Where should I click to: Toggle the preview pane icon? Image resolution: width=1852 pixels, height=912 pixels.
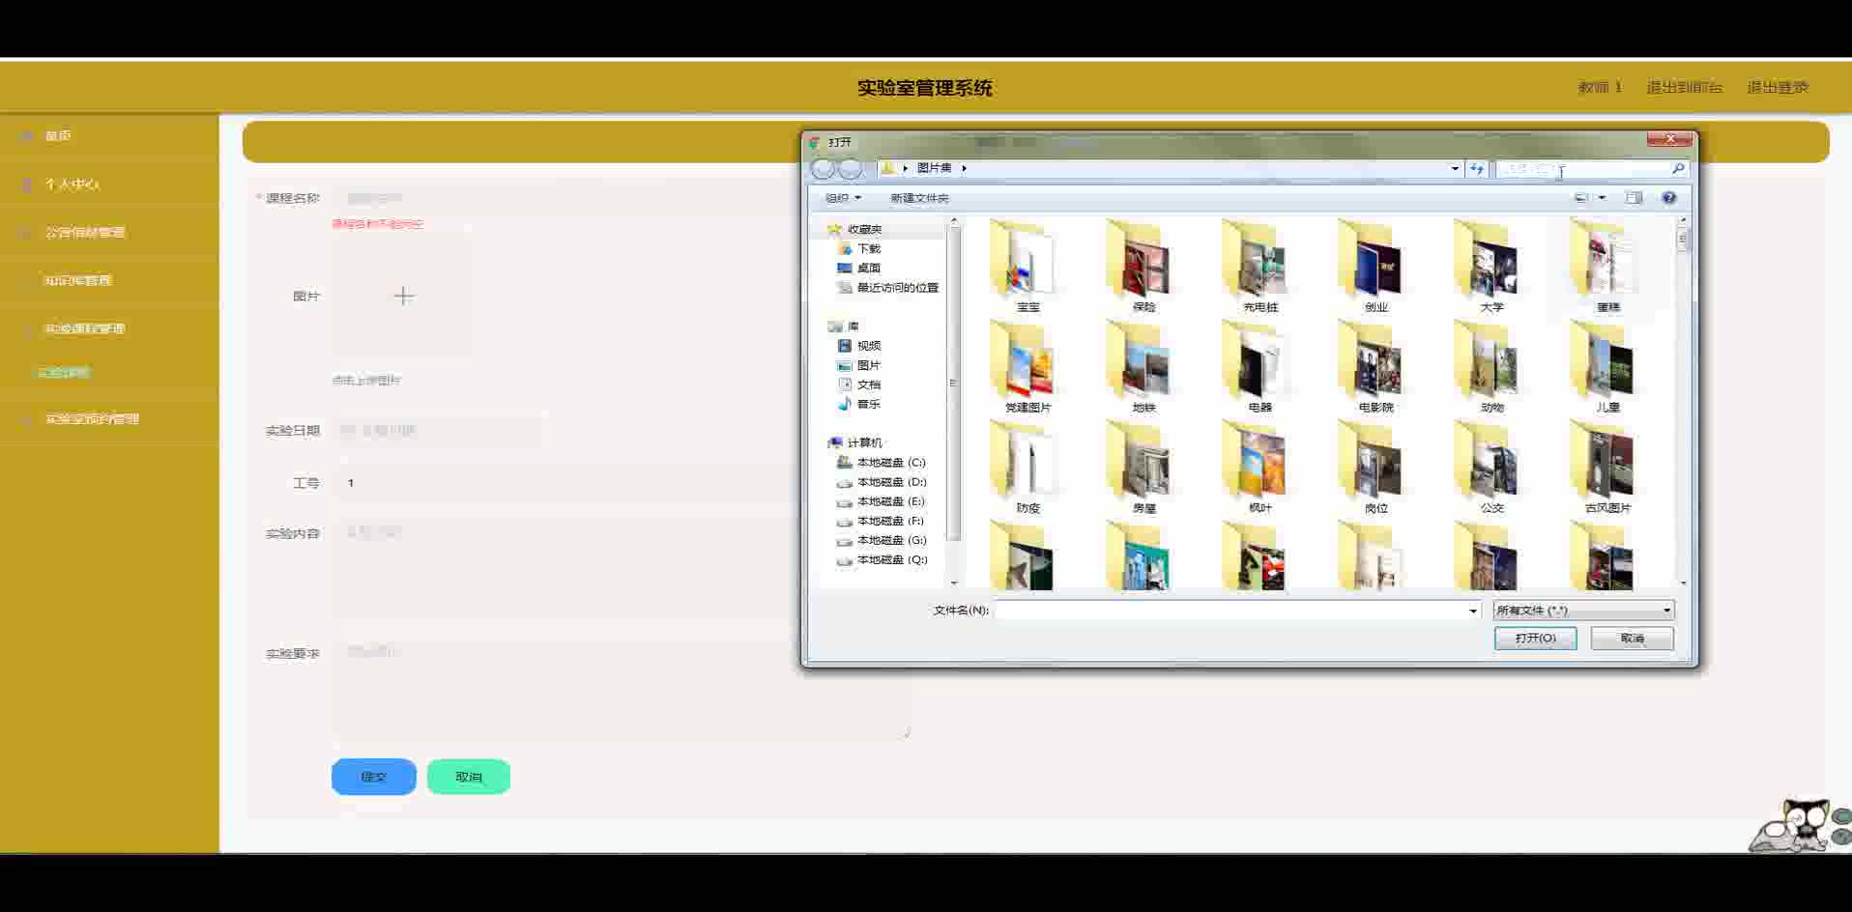pyautogui.click(x=1634, y=198)
